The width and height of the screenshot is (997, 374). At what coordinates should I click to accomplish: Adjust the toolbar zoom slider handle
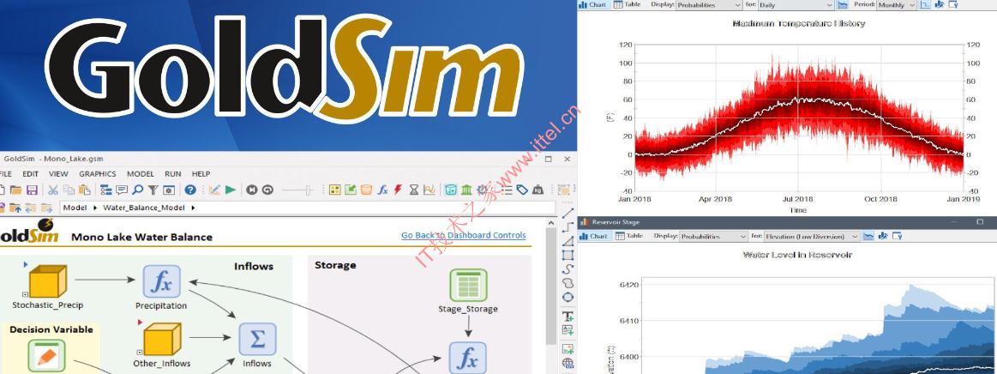[x=309, y=190]
